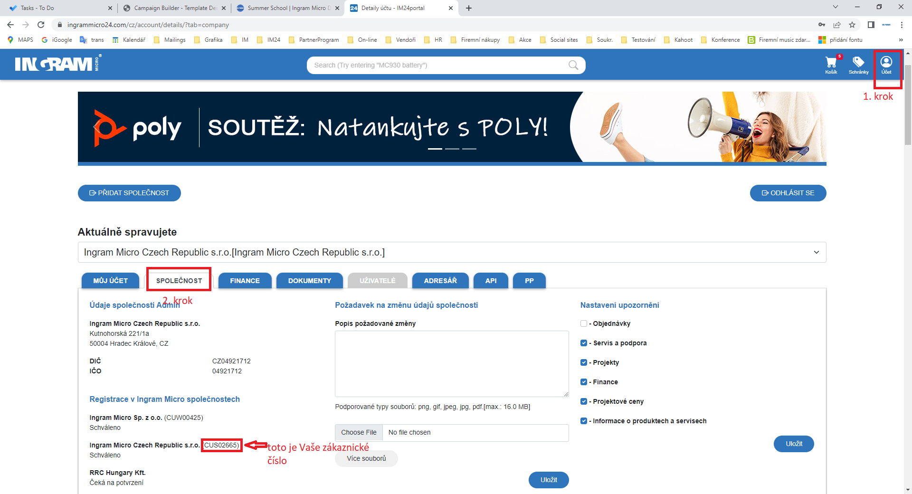The width and height of the screenshot is (912, 494).
Task: Click the page vertical scrollbar thumb
Action: click(x=908, y=104)
